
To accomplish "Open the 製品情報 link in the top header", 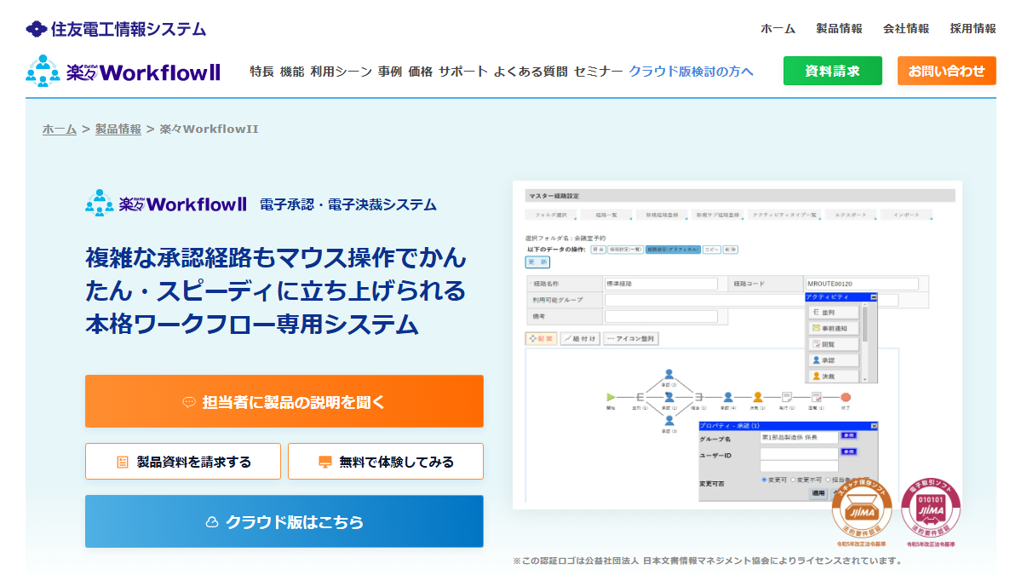I will pos(839,28).
